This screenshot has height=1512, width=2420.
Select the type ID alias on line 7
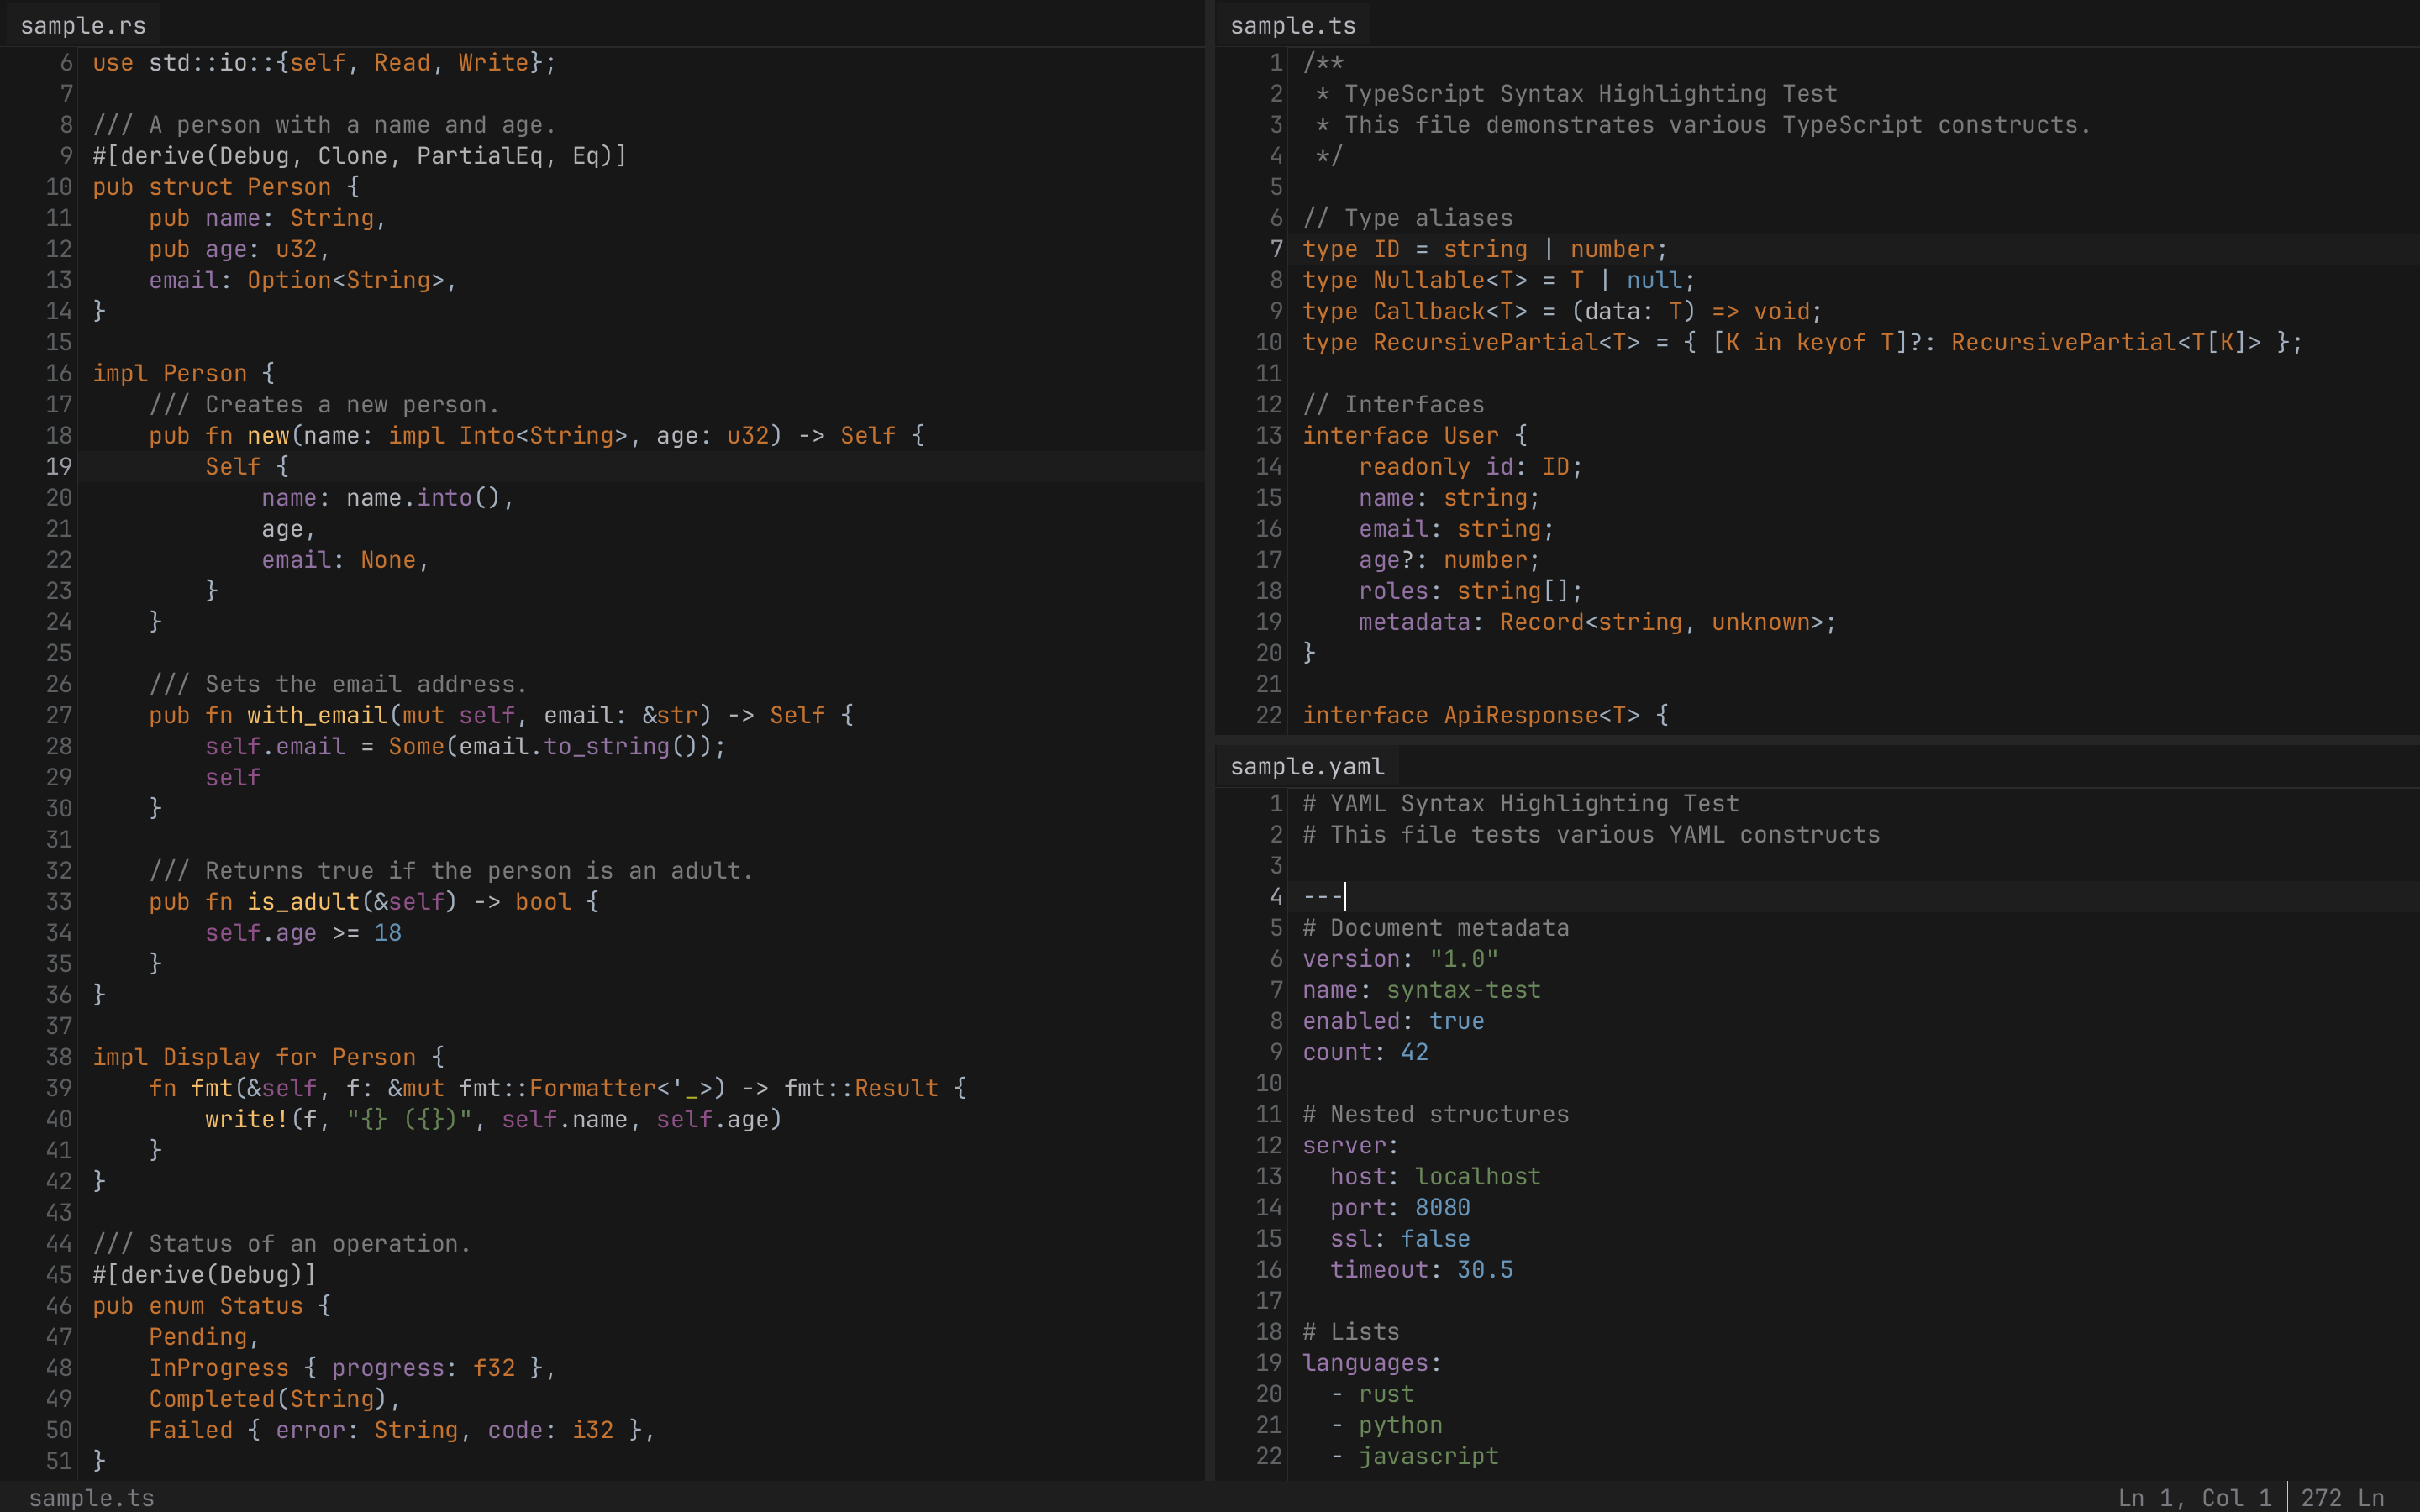pyautogui.click(x=1385, y=249)
